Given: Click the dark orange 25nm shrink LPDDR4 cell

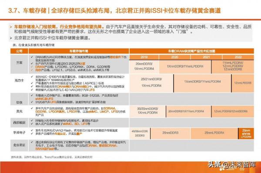Looking at the screenshot, I should (x=246, y=134).
